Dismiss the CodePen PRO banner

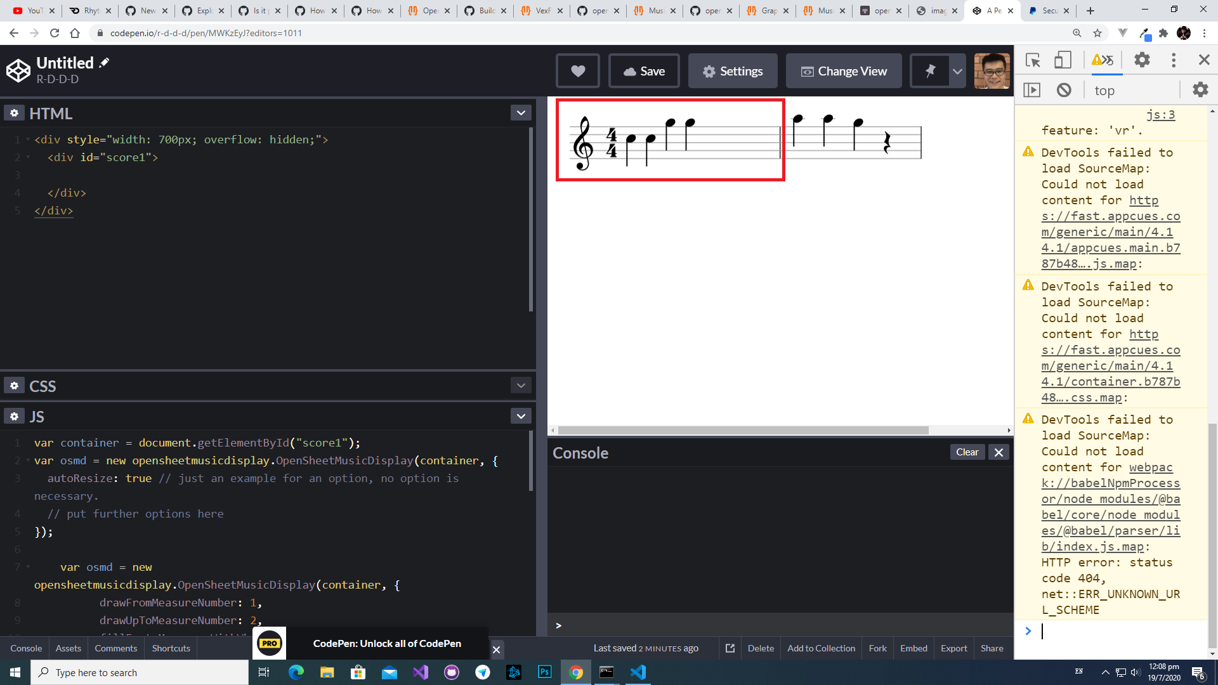pos(497,649)
